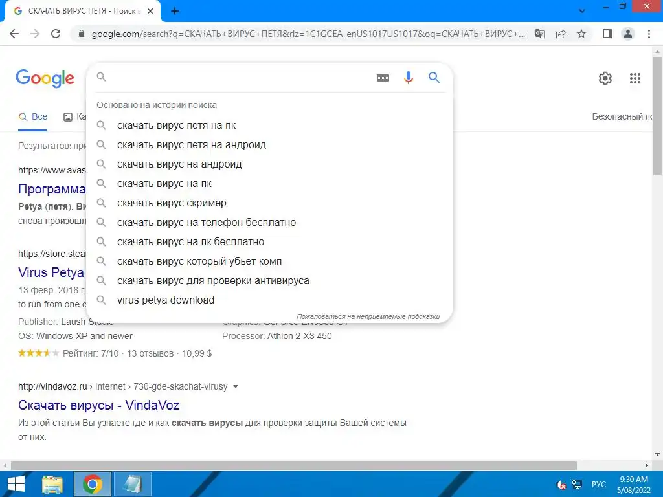Open the Virus Petya Steam result
This screenshot has width=663, height=497.
point(51,272)
